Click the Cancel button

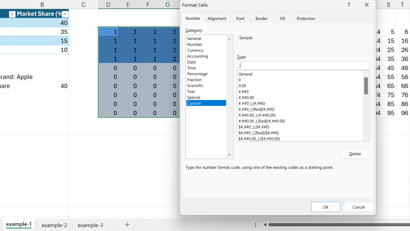[x=358, y=207]
